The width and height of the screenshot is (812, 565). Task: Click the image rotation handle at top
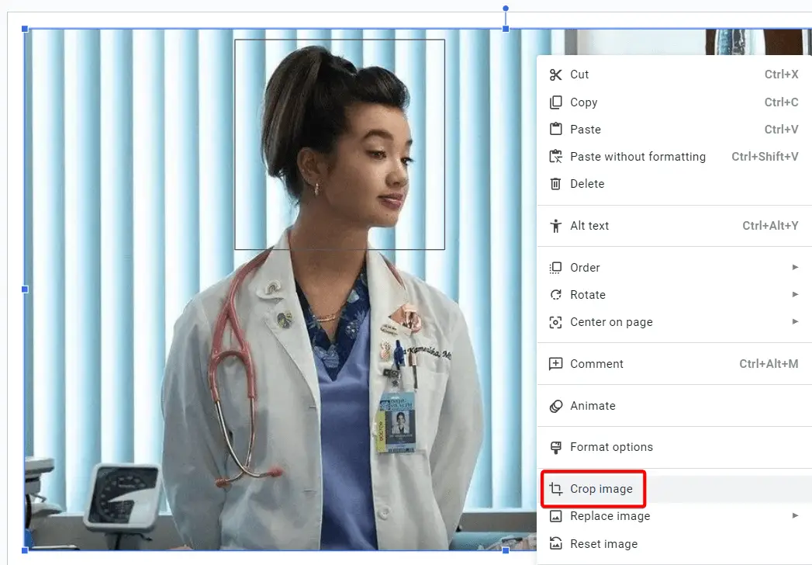pyautogui.click(x=506, y=9)
